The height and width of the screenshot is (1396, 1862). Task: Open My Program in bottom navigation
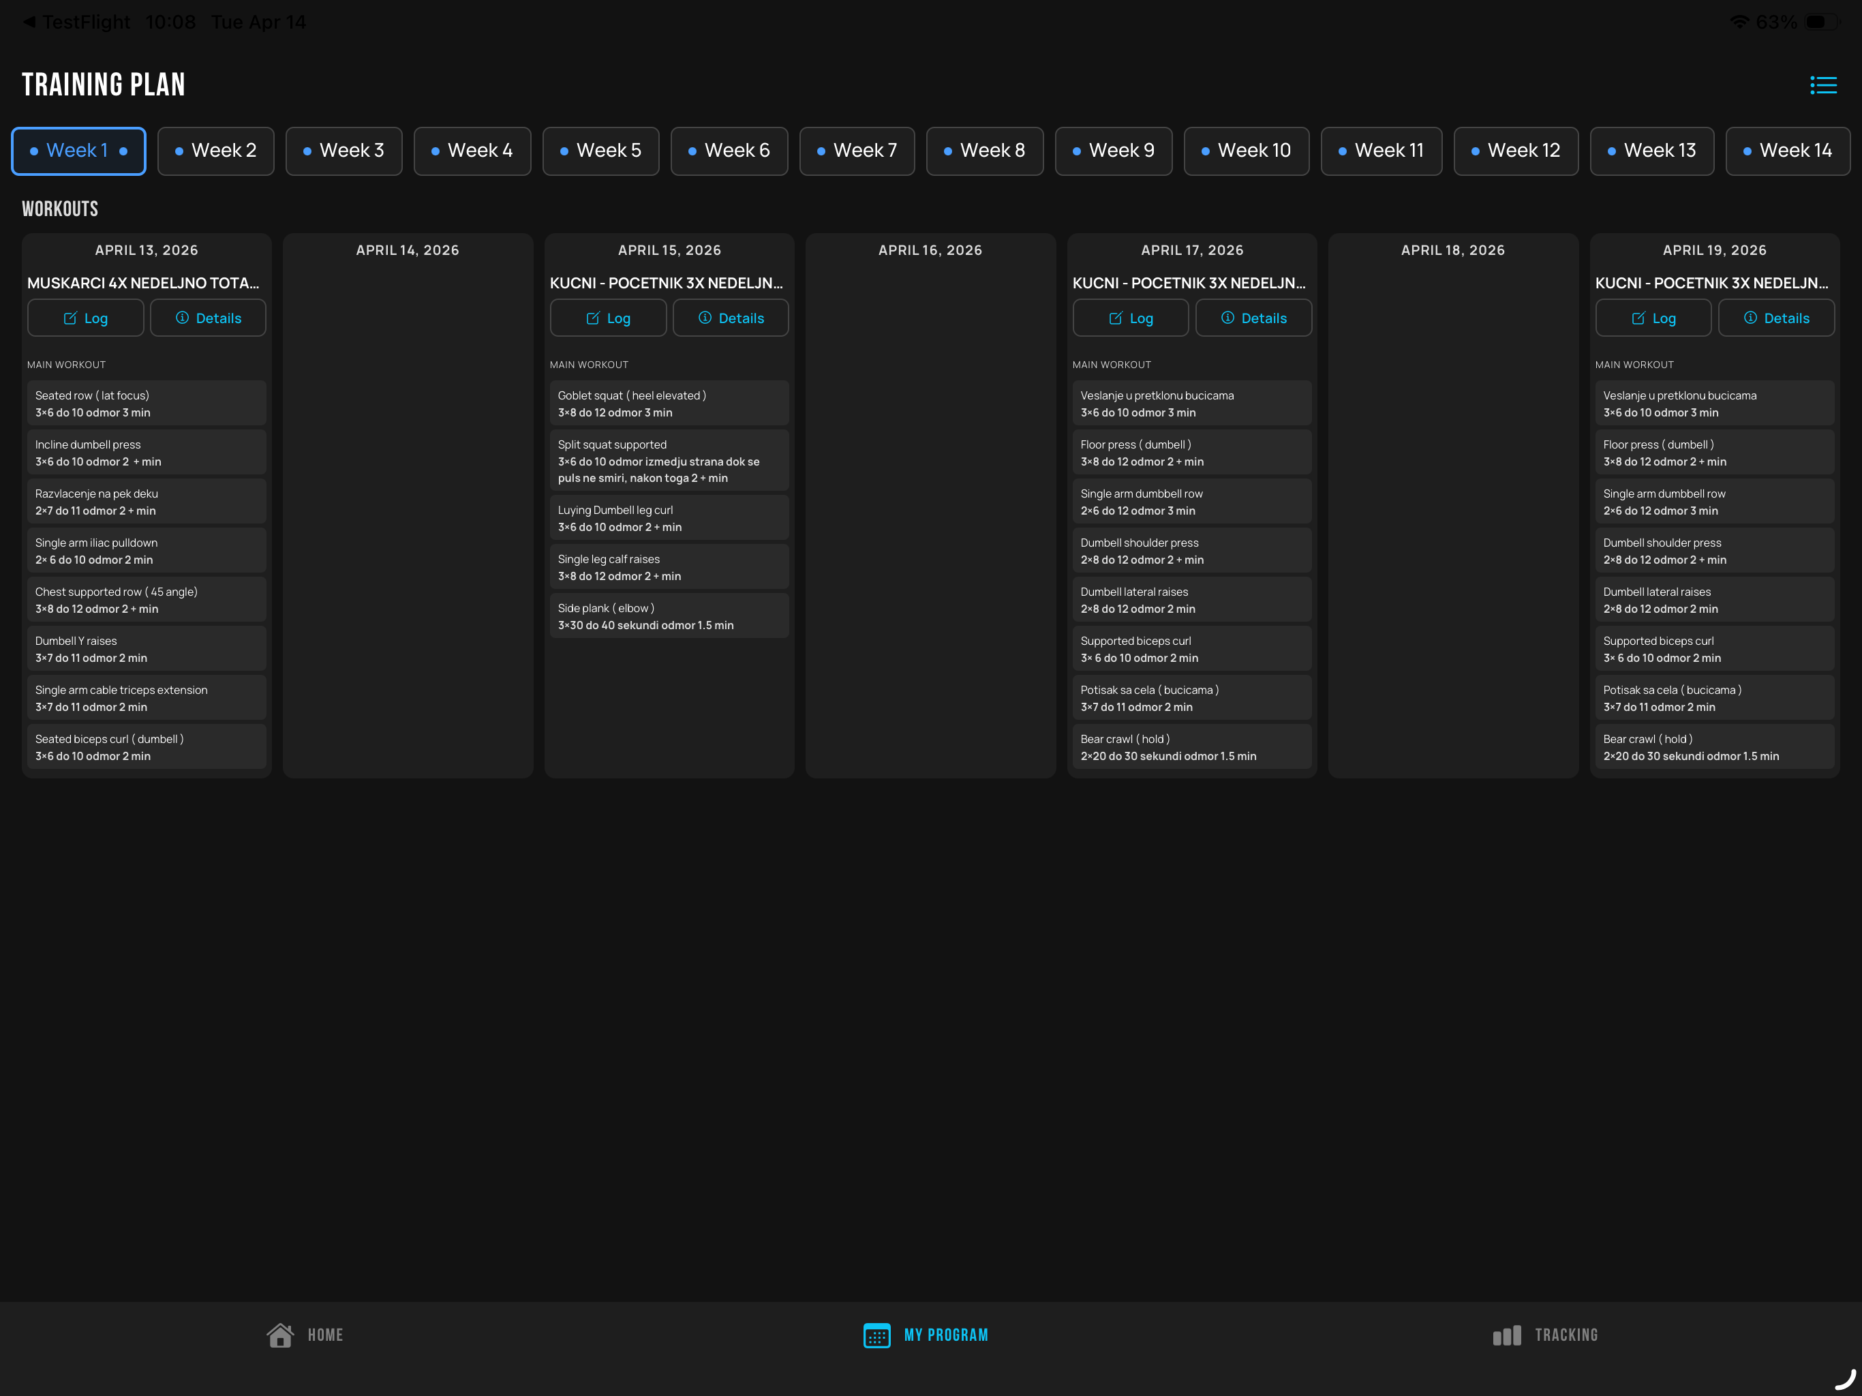pos(926,1335)
